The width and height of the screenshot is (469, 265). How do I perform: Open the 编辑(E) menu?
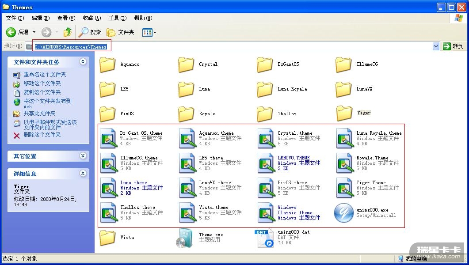pos(40,18)
